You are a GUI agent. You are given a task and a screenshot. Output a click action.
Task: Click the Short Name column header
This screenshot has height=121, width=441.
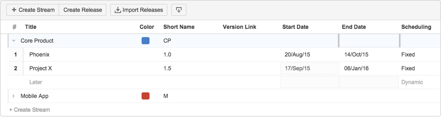pos(179,27)
